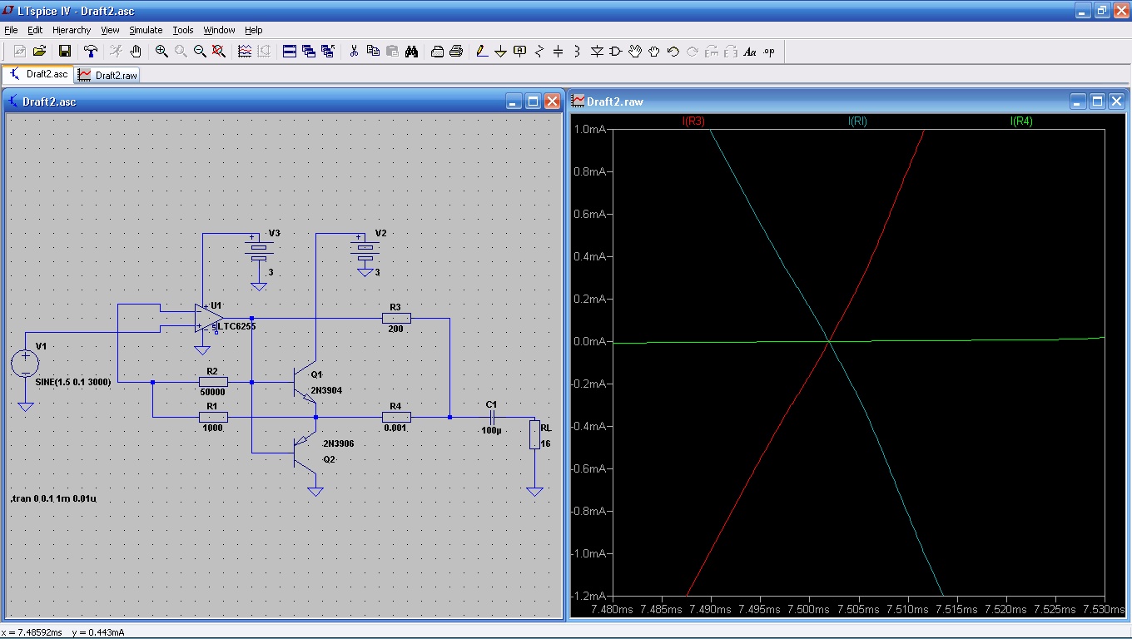Click resistor R3 in the schematic
This screenshot has width=1132, height=639.
pos(396,318)
